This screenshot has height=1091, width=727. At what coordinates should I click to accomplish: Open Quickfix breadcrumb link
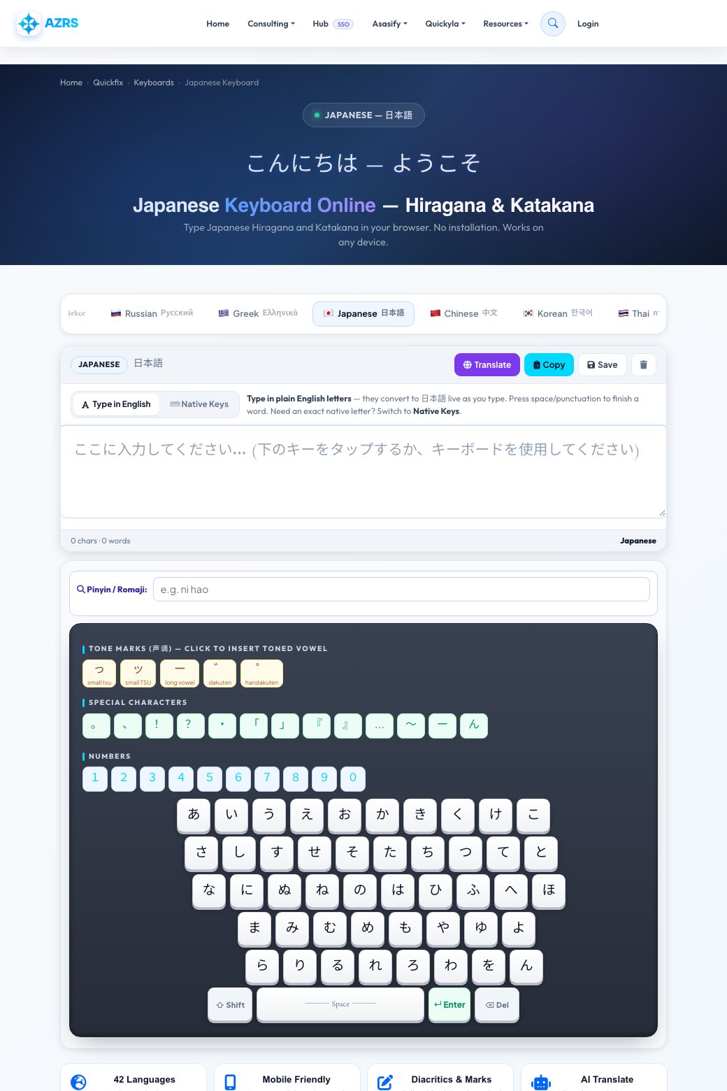coord(108,83)
